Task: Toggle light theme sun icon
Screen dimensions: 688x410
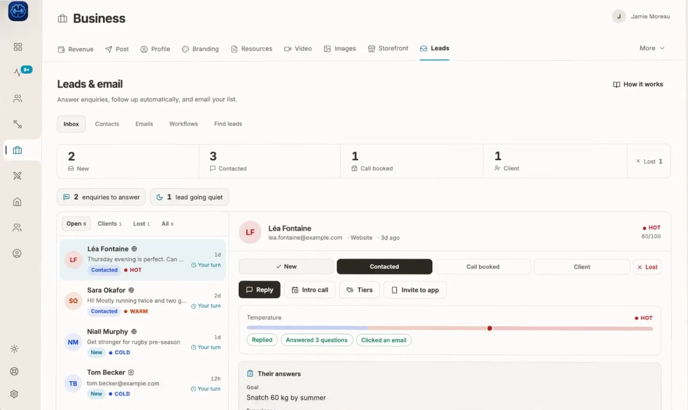Action: [x=15, y=349]
